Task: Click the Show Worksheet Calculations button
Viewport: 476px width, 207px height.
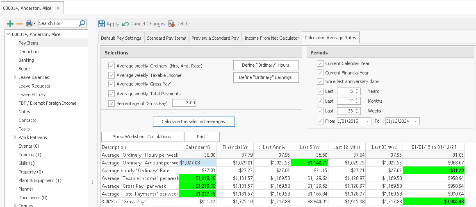Action: click(x=141, y=137)
